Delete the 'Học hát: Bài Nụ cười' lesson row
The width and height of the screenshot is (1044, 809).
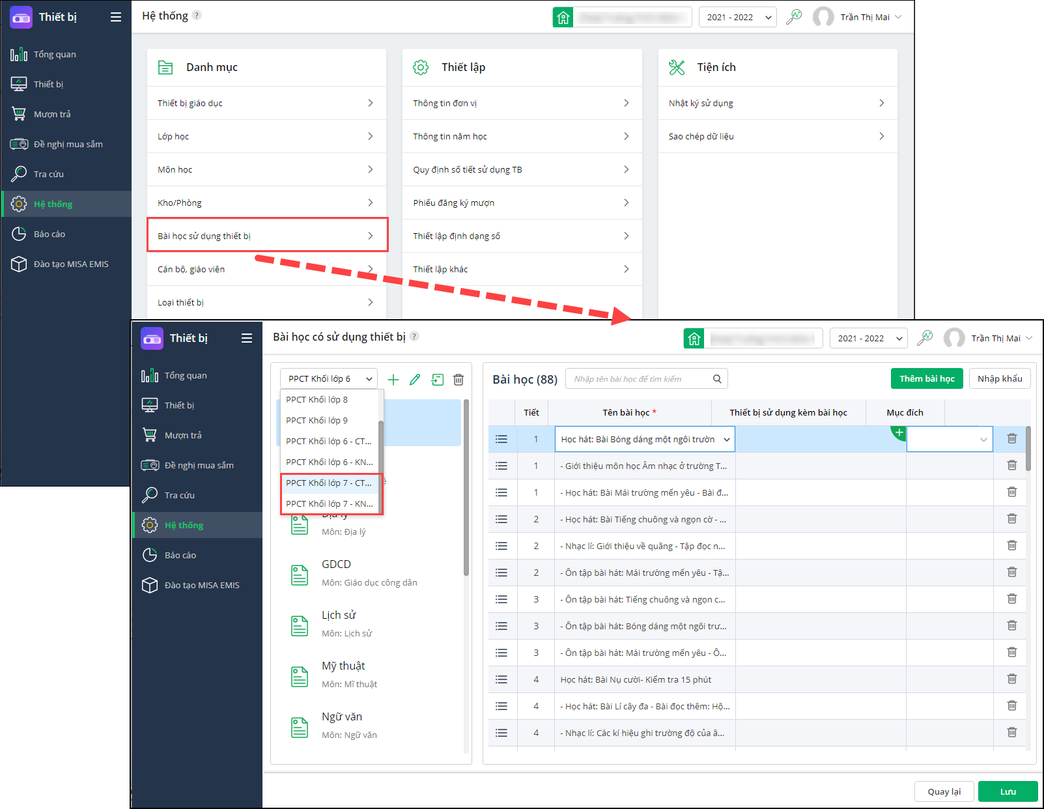[1012, 679]
